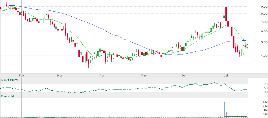Click the Mar month label on the axis

coord(60,75)
